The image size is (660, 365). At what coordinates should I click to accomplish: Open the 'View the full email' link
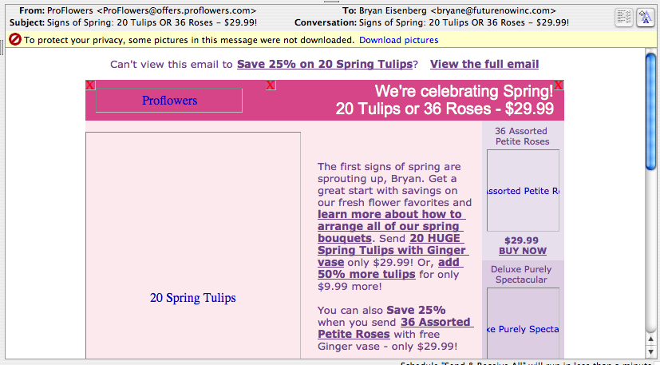(484, 64)
